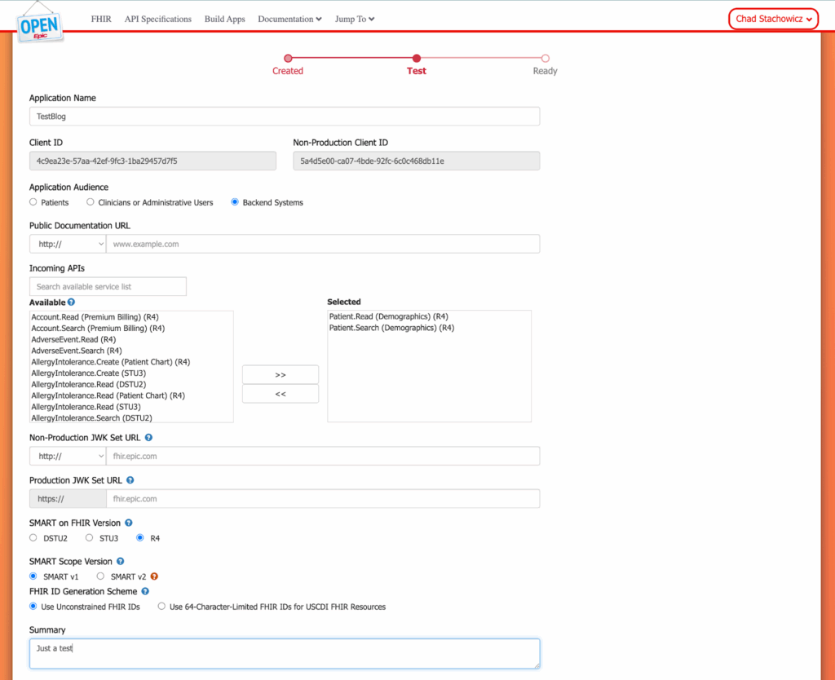Open the Non-Production JWK Set protocol dropdown
This screenshot has width=835, height=680.
(68, 456)
